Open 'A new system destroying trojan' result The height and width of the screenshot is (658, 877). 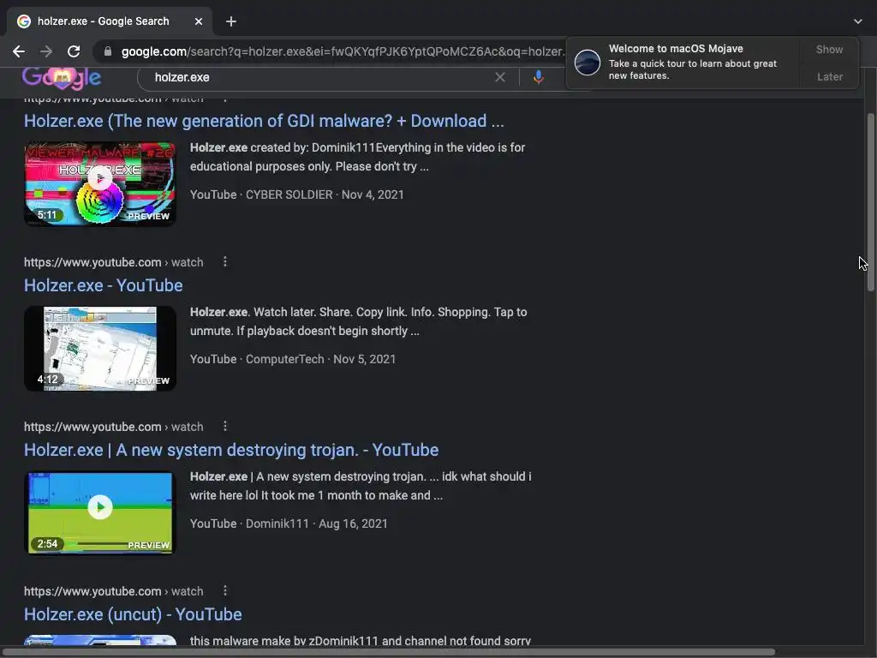(231, 450)
